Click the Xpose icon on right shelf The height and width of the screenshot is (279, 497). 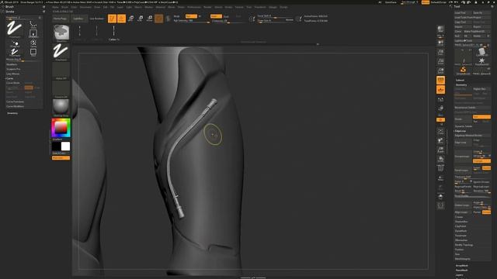(440, 206)
